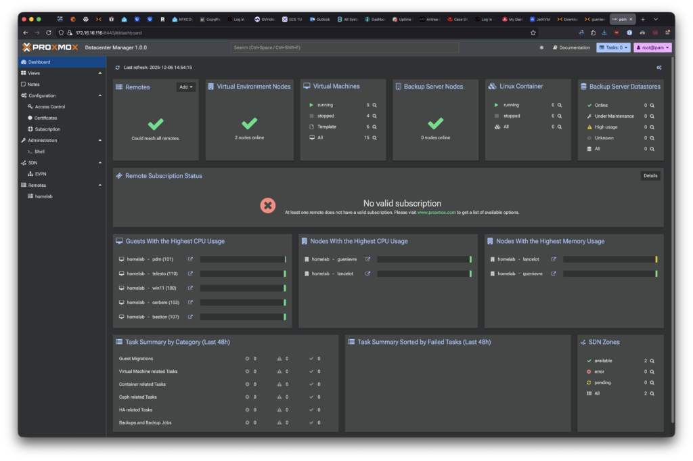The image size is (693, 461).
Task: Click search icon for Template virtual machines
Action: [x=374, y=127]
